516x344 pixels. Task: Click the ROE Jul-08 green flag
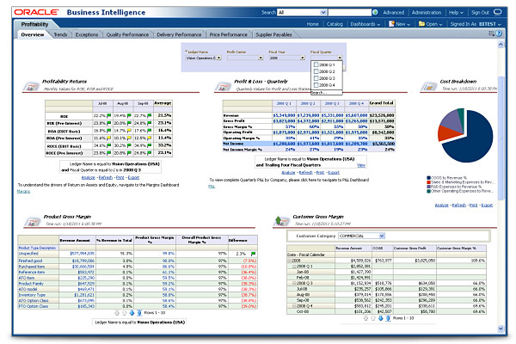108,115
